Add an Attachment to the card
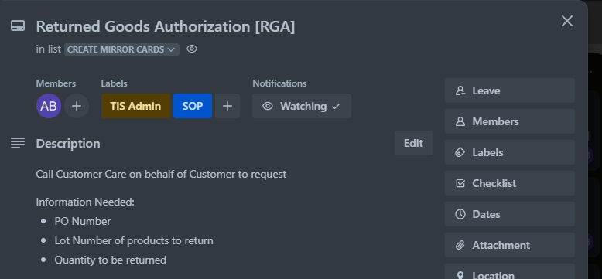 click(510, 245)
